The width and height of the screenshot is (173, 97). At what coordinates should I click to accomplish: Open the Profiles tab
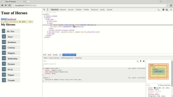point(86,10)
